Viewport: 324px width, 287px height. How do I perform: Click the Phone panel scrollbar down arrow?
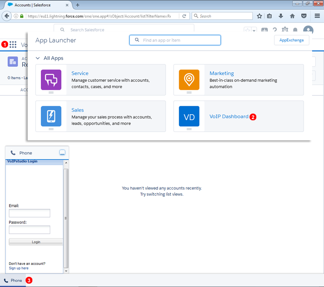pos(66,271)
